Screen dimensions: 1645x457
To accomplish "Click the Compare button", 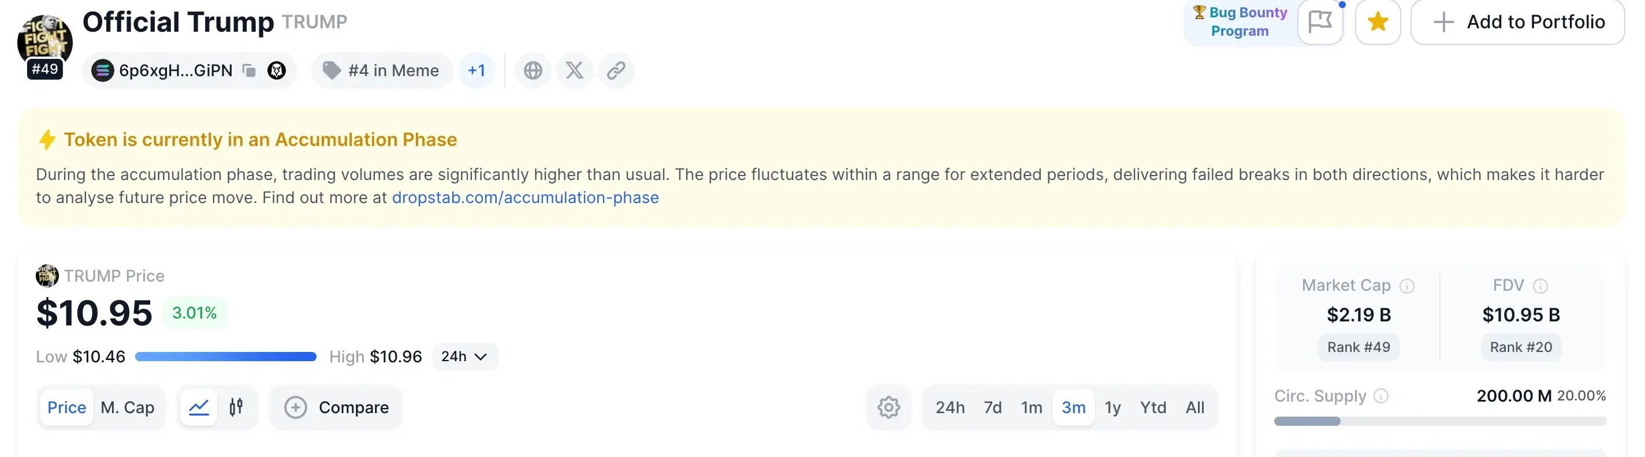I will point(336,407).
